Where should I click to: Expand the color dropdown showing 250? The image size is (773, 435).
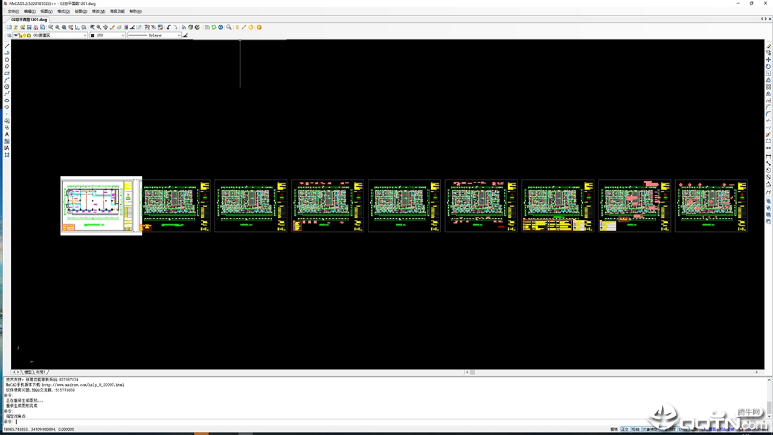[x=109, y=36]
